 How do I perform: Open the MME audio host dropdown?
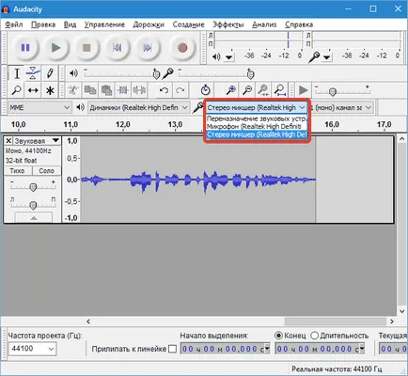39,107
